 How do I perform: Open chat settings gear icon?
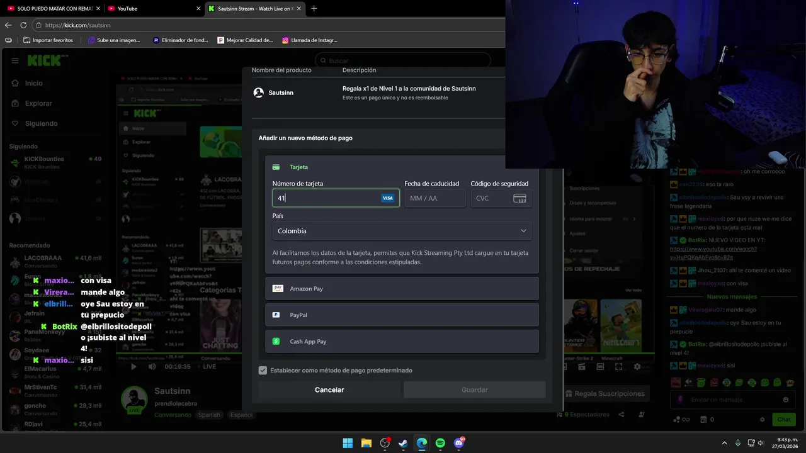click(x=762, y=420)
